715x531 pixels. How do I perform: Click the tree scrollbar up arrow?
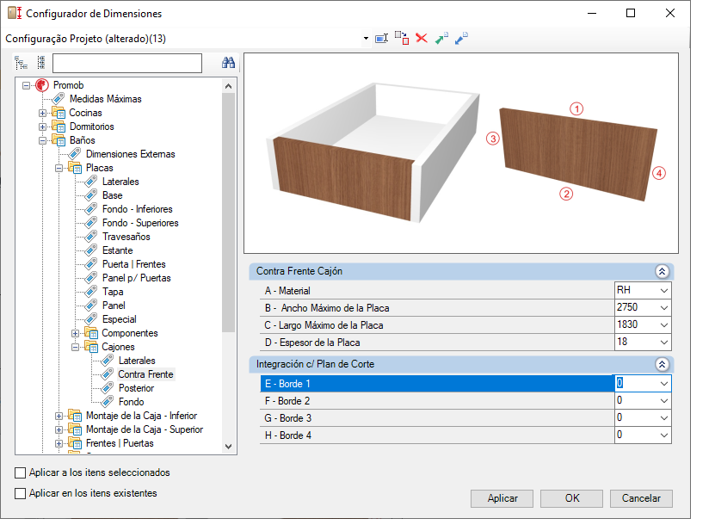[229, 86]
